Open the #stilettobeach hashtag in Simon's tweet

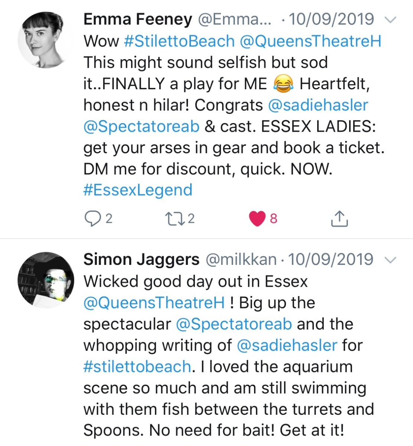click(137, 366)
